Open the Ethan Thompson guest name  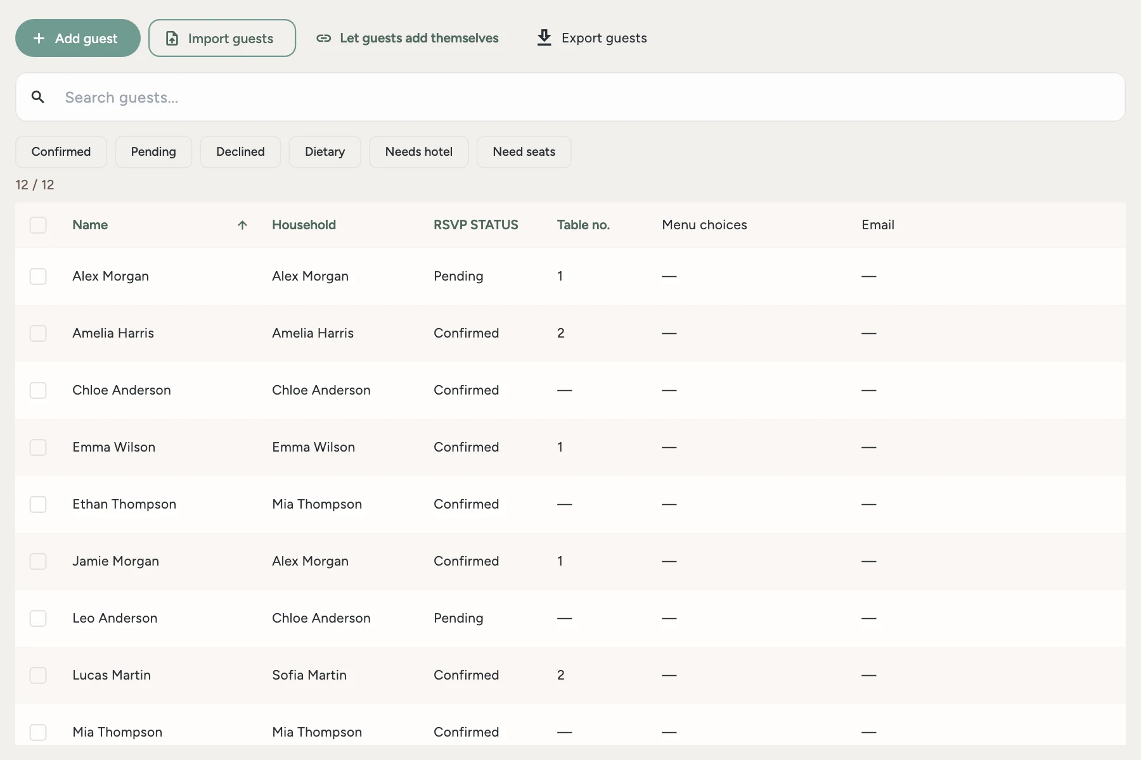(124, 504)
